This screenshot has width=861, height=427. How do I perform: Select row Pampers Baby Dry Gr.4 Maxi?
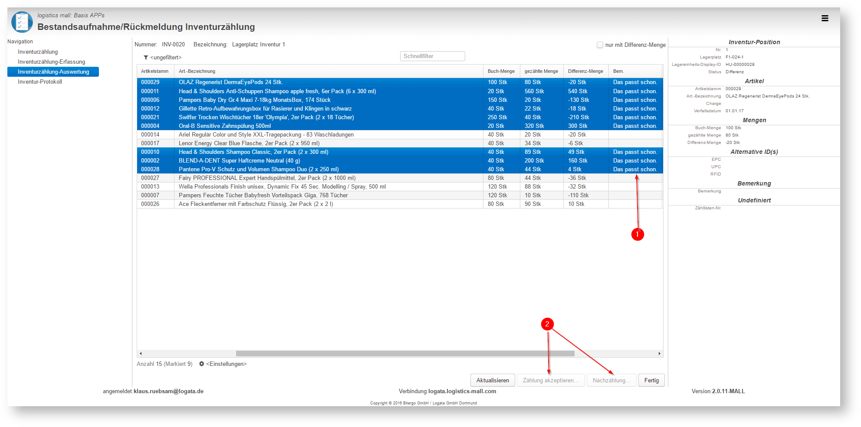coord(400,100)
